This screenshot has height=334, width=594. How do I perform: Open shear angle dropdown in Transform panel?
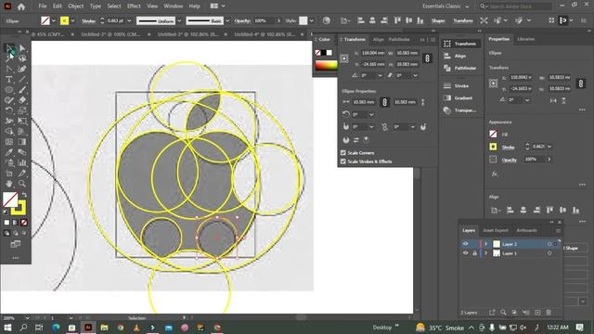coord(415,75)
